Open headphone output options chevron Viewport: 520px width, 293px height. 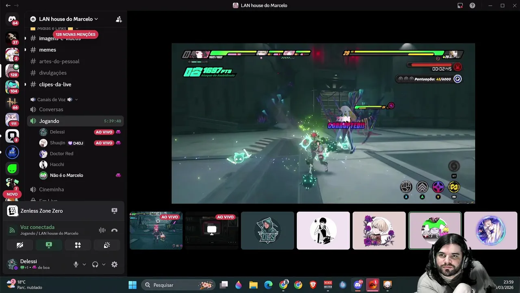(104, 265)
